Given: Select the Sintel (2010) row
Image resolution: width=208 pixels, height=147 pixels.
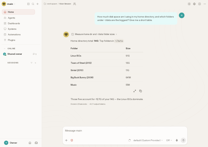Looking at the screenshot, I should (x=107, y=70).
